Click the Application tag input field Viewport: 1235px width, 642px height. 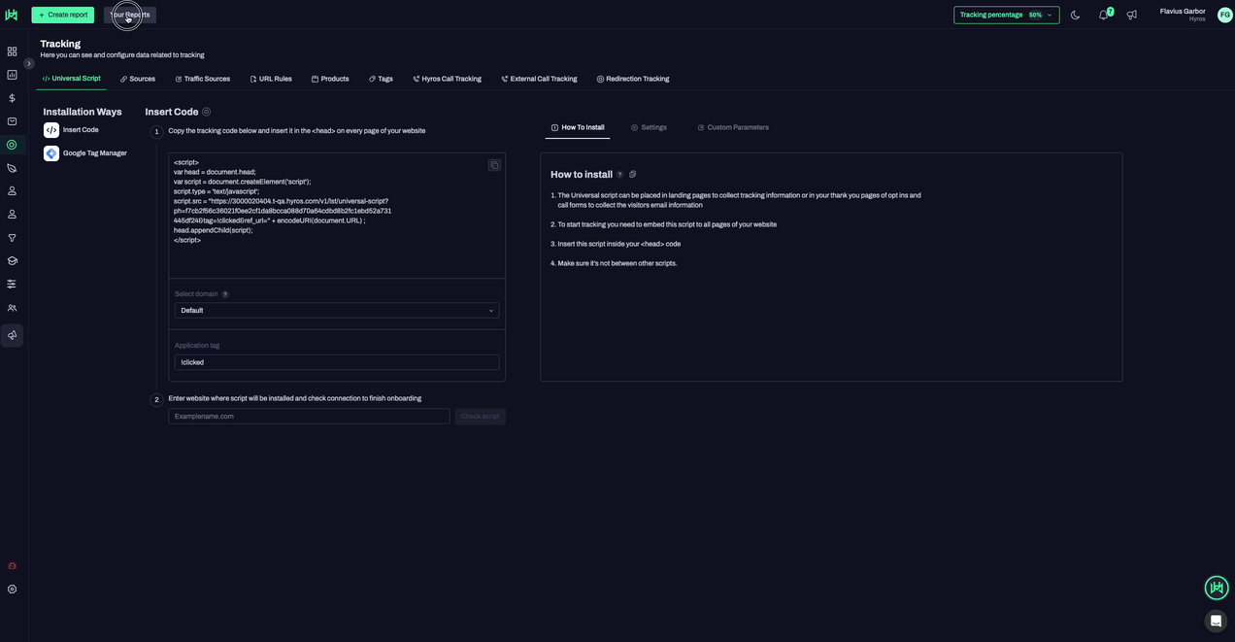click(337, 362)
